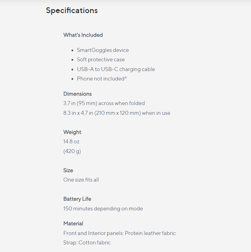This screenshot has width=251, height=252.
Task: Click the Battery Life heading
Action: point(77,199)
